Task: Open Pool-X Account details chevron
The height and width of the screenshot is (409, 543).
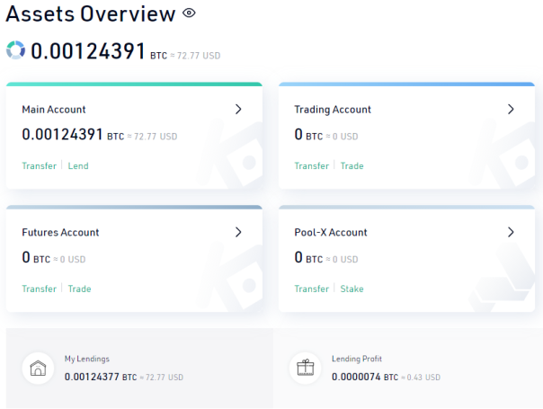Action: click(x=511, y=232)
